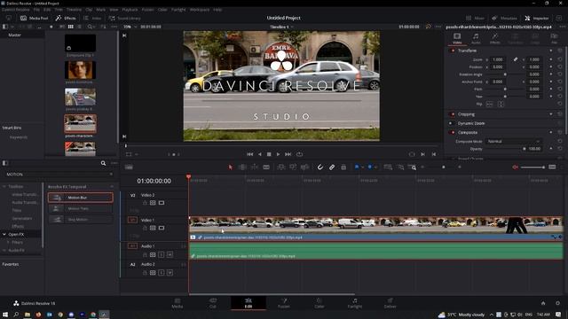Click the Zoom X value field
The height and width of the screenshot is (319, 568).
point(497,59)
